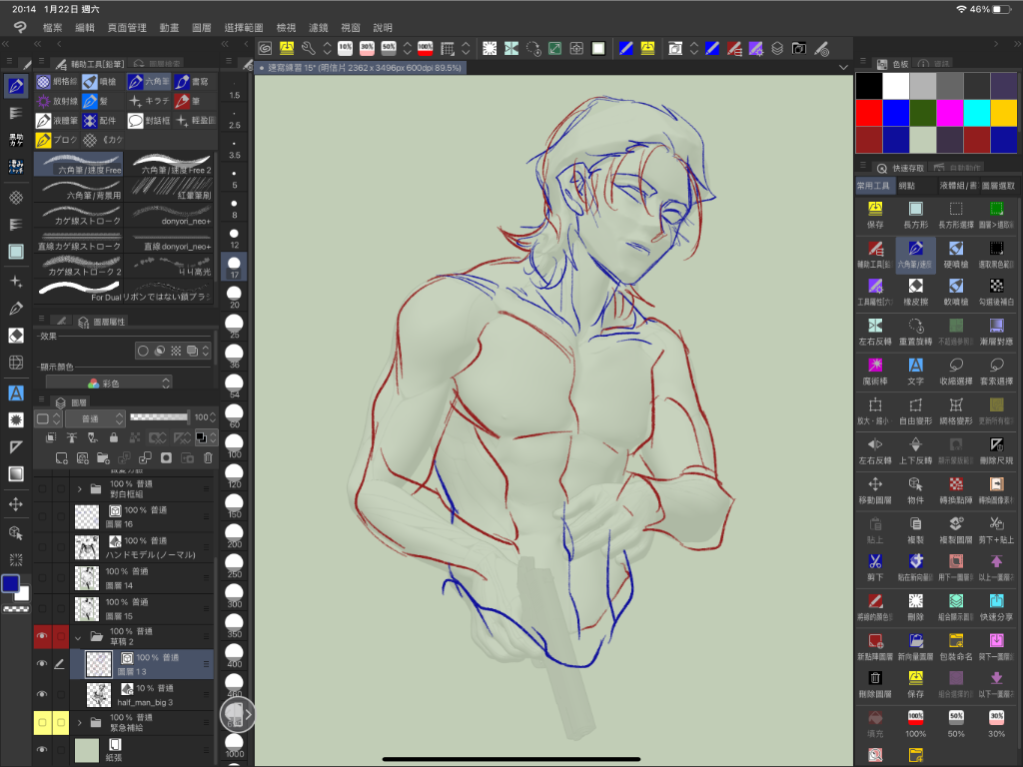Viewport: 1023px width, 767px height.
Task: Select the 紅暈筆刷 brush preset
Action: [171, 189]
